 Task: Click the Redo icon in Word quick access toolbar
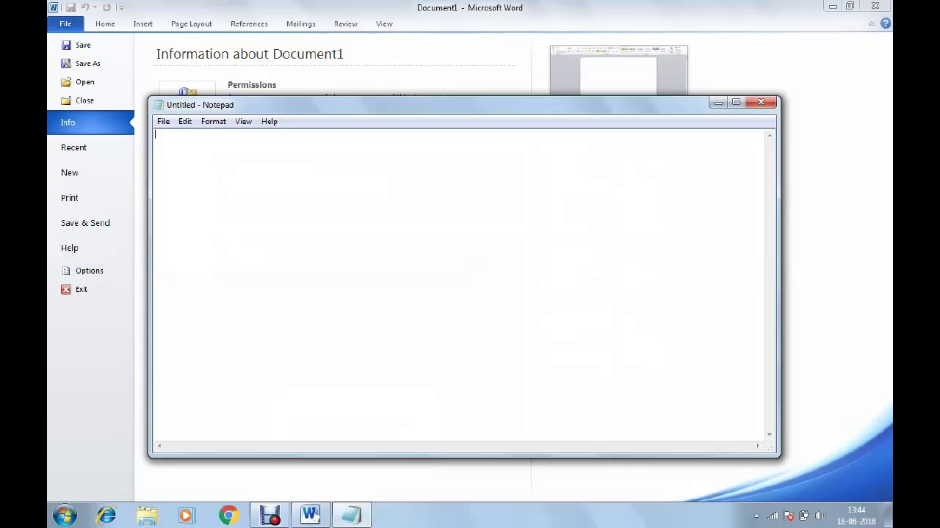(x=106, y=7)
